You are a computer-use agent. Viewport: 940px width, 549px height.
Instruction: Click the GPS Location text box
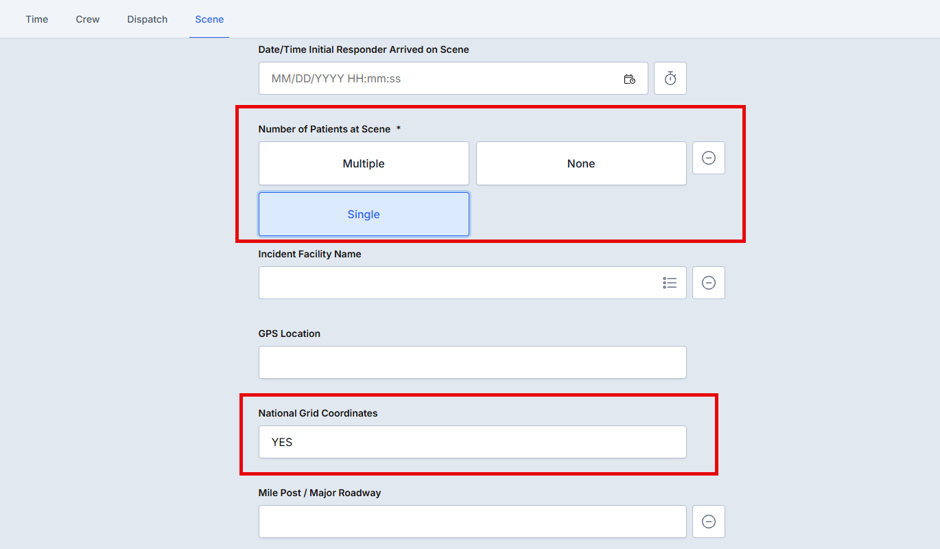(472, 362)
